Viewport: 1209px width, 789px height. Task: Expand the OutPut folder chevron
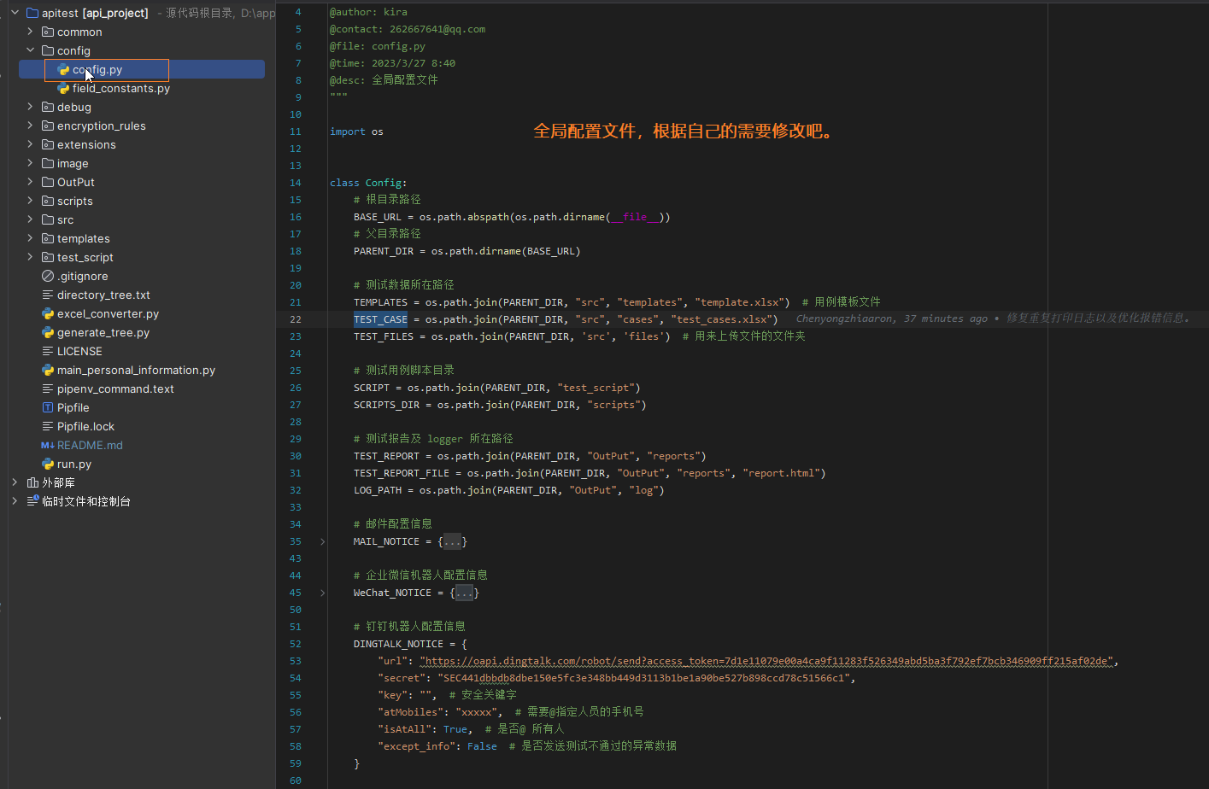30,182
